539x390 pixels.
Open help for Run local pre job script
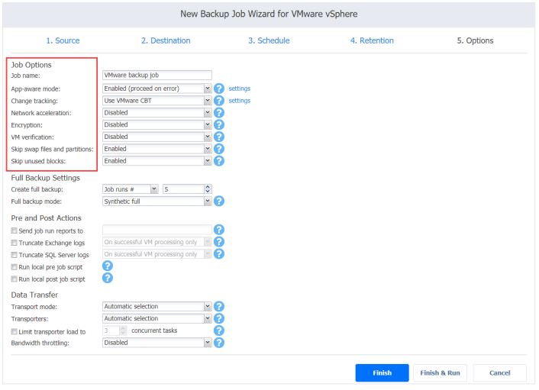pyautogui.click(x=108, y=266)
